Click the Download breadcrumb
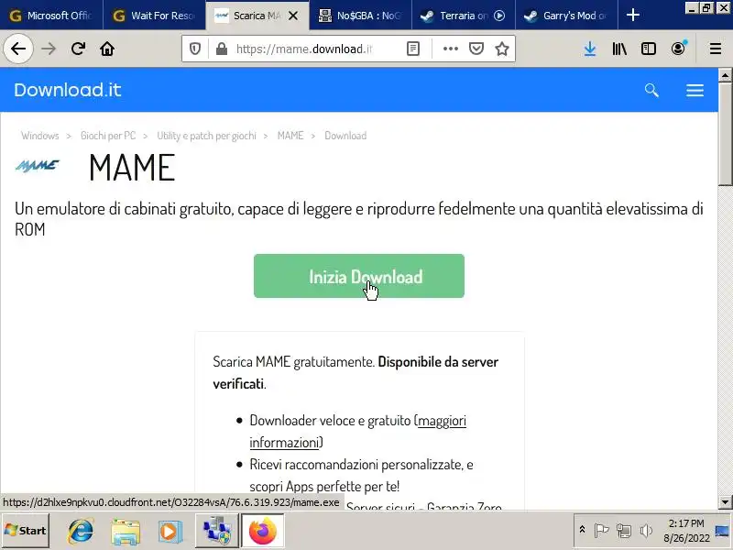The height and width of the screenshot is (550, 733). coord(345,136)
